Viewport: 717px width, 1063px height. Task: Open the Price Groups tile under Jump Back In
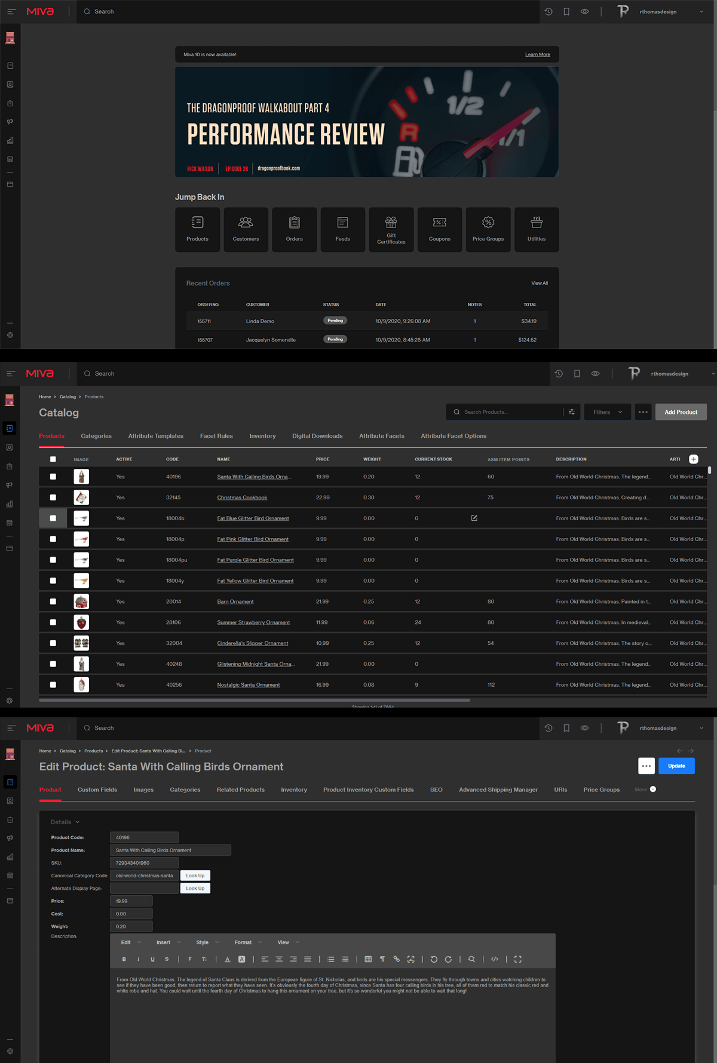click(488, 229)
